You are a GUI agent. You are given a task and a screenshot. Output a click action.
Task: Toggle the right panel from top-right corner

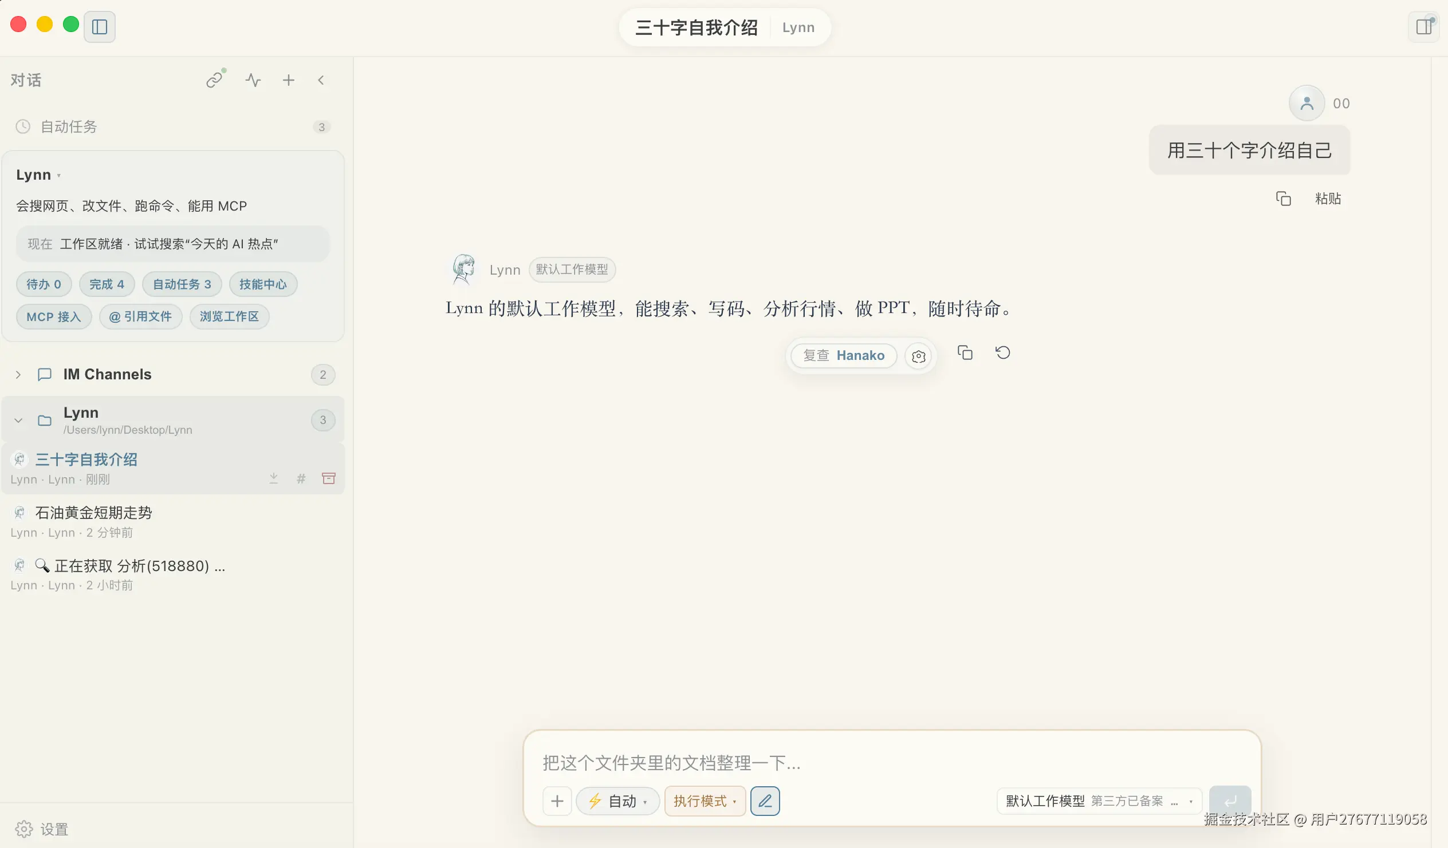1424,26
